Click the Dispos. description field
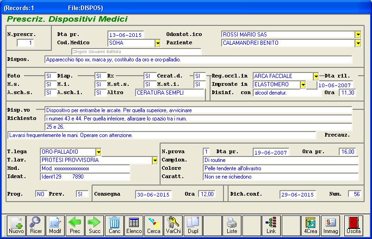Screen dimensions: 372x239 198,60
